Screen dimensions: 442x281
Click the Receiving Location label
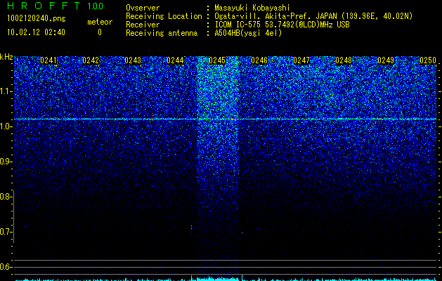point(164,16)
